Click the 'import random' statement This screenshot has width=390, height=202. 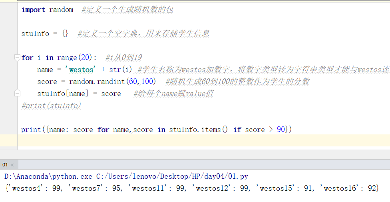pyautogui.click(x=47, y=10)
